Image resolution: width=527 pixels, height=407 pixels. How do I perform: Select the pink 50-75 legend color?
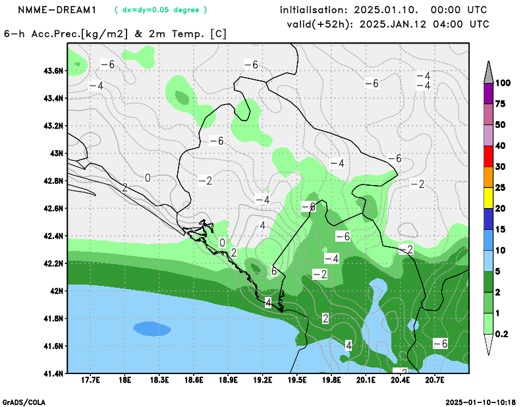click(488, 115)
